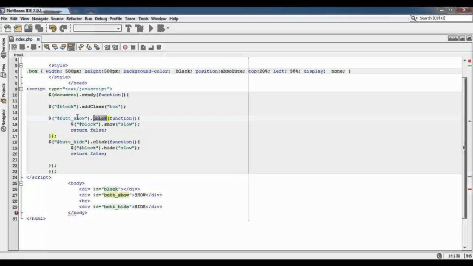Open the Window menu
Screen dimensions: 473x266
click(159, 18)
